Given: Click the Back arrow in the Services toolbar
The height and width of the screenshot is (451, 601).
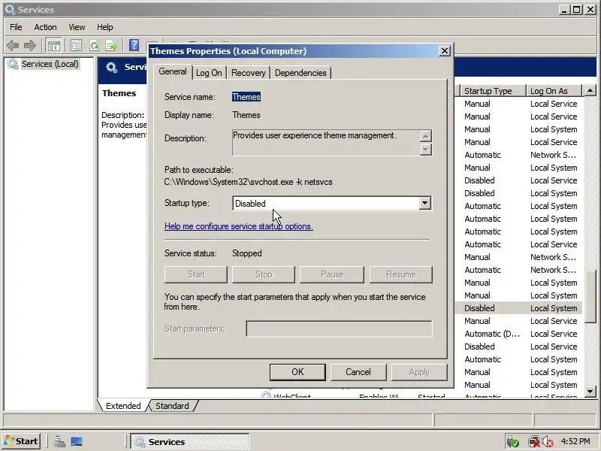Looking at the screenshot, I should [x=13, y=46].
